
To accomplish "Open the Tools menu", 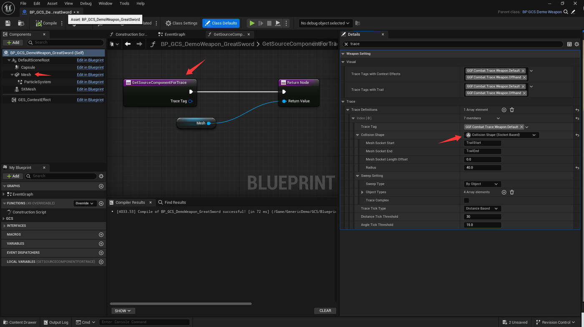I will pos(124,3).
